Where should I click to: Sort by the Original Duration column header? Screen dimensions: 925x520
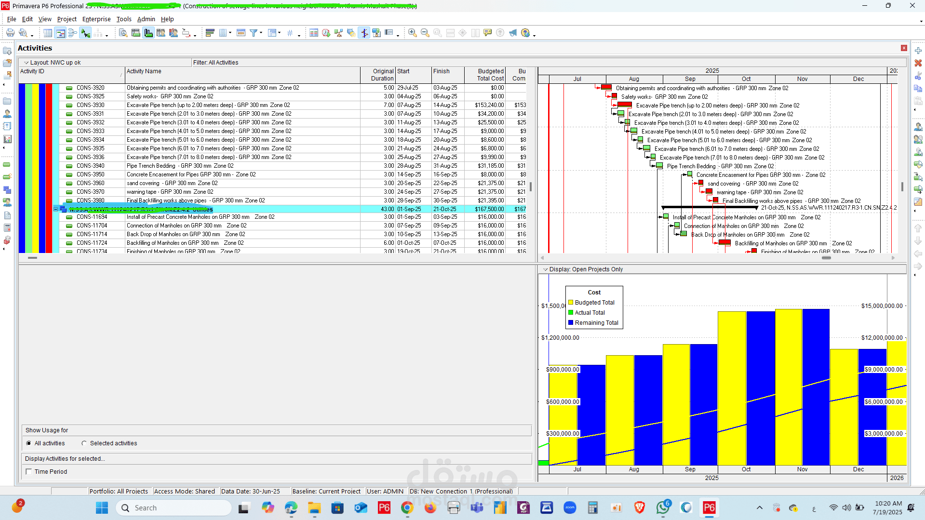[x=378, y=75]
